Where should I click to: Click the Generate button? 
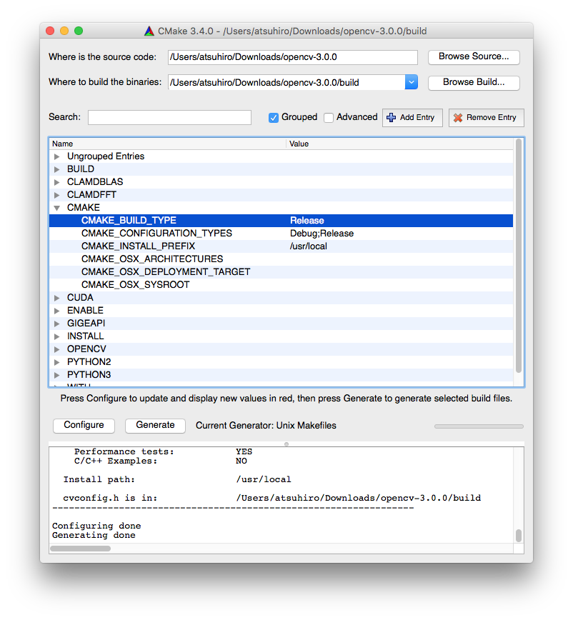[x=156, y=426]
